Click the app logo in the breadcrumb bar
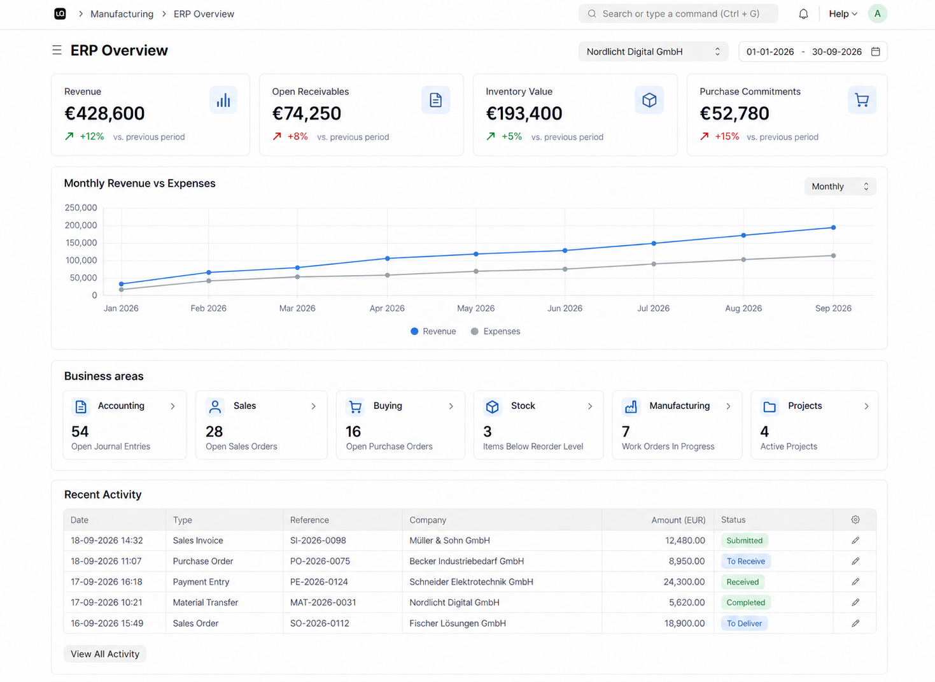935x682 pixels. pos(60,14)
